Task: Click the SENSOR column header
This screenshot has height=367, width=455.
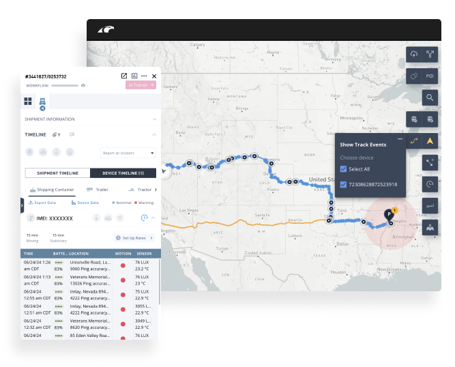Action: pos(144,254)
